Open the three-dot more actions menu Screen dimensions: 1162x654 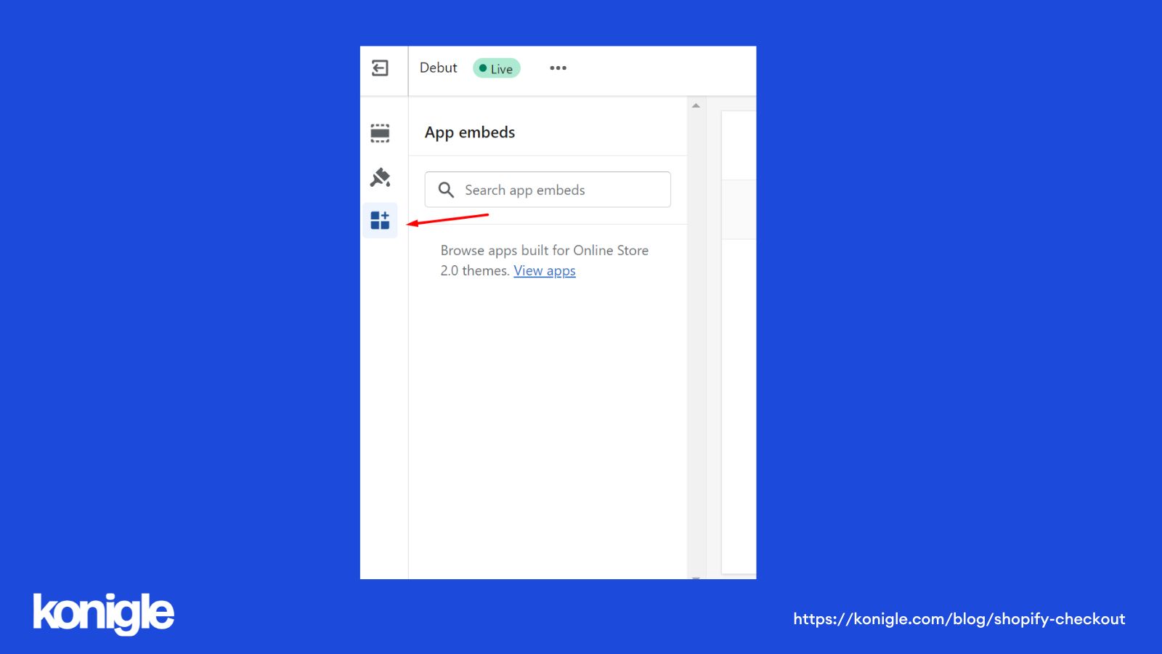point(558,68)
